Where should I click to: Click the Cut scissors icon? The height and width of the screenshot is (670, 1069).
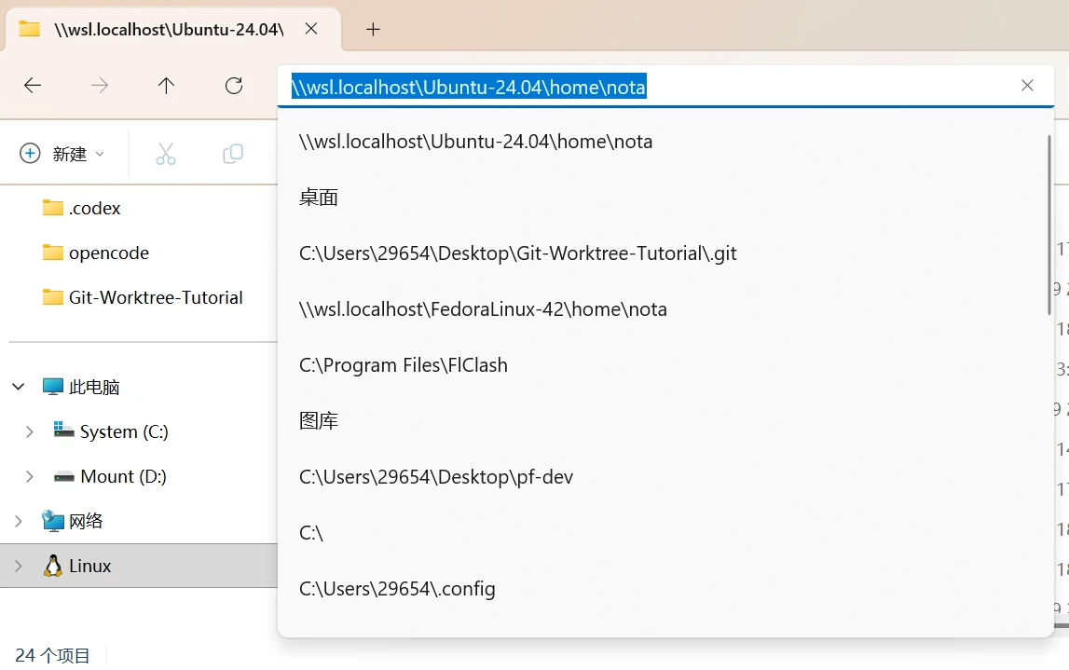pyautogui.click(x=166, y=154)
